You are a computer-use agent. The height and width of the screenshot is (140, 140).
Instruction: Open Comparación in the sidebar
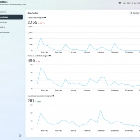[5, 32]
